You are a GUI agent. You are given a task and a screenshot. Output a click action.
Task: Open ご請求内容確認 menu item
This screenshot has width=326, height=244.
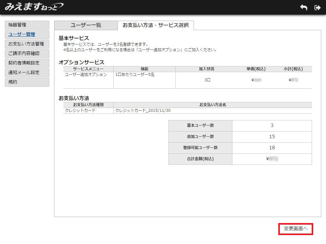27,54
